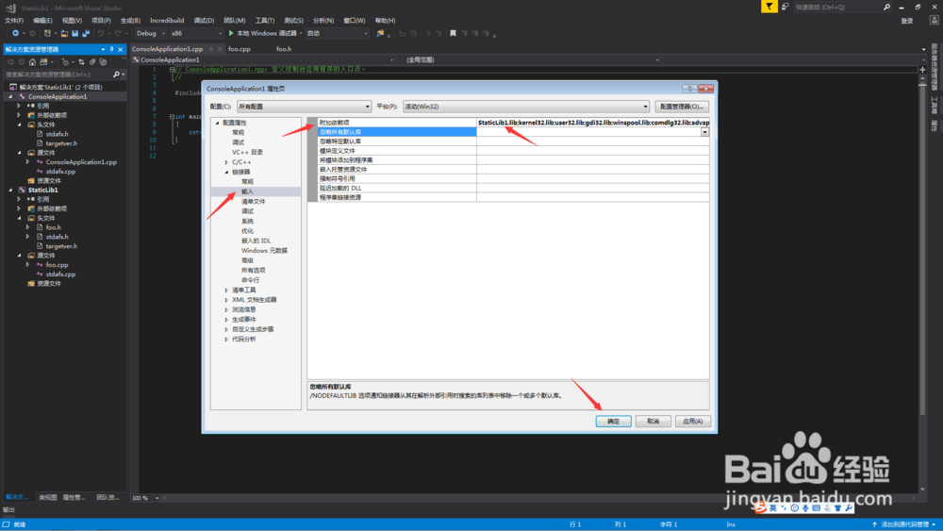Click the New Project toolbar icon
This screenshot has height=531, width=943.
(x=47, y=34)
